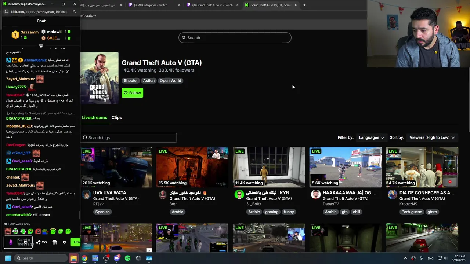Click the green Chat send button

click(x=76, y=242)
